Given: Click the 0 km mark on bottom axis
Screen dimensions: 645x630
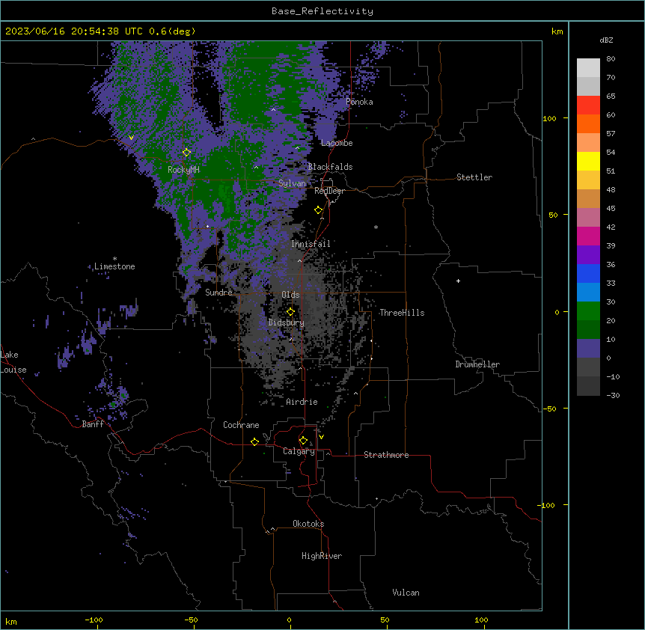Looking at the screenshot, I should [x=289, y=620].
